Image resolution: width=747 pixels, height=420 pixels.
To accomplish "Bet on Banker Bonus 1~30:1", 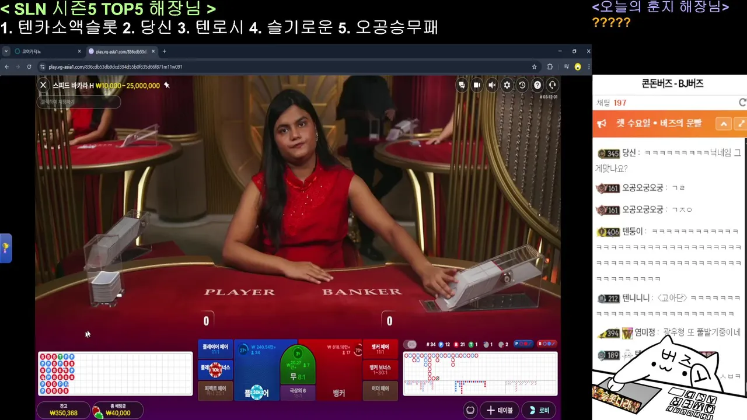I will (x=380, y=369).
